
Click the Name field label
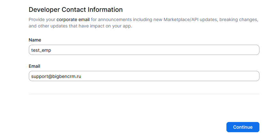(x=35, y=40)
